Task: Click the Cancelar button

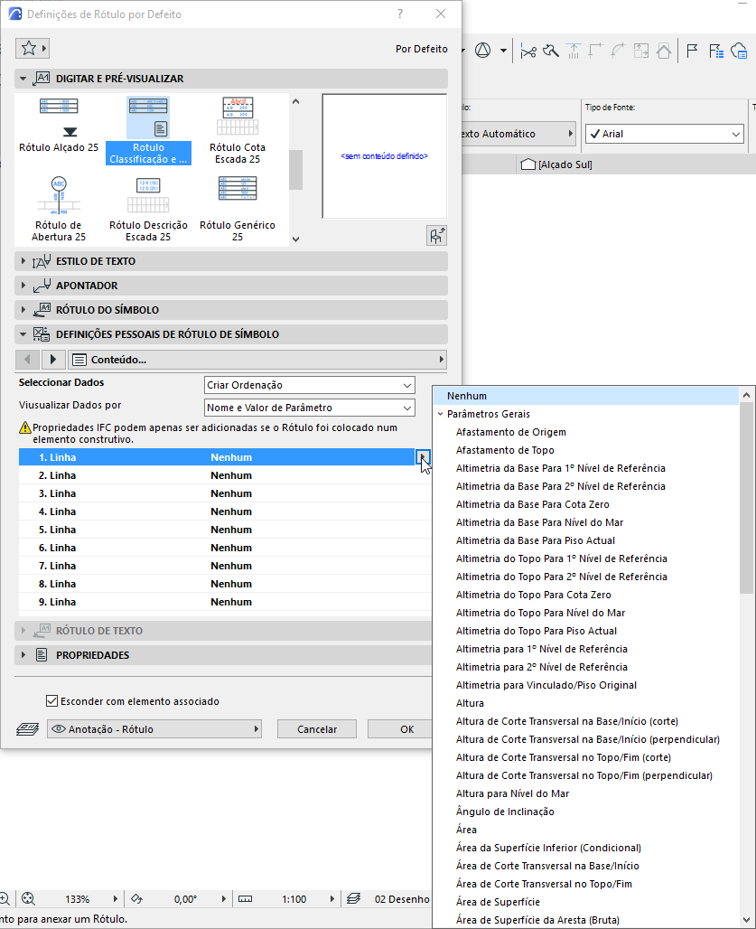Action: 317,728
